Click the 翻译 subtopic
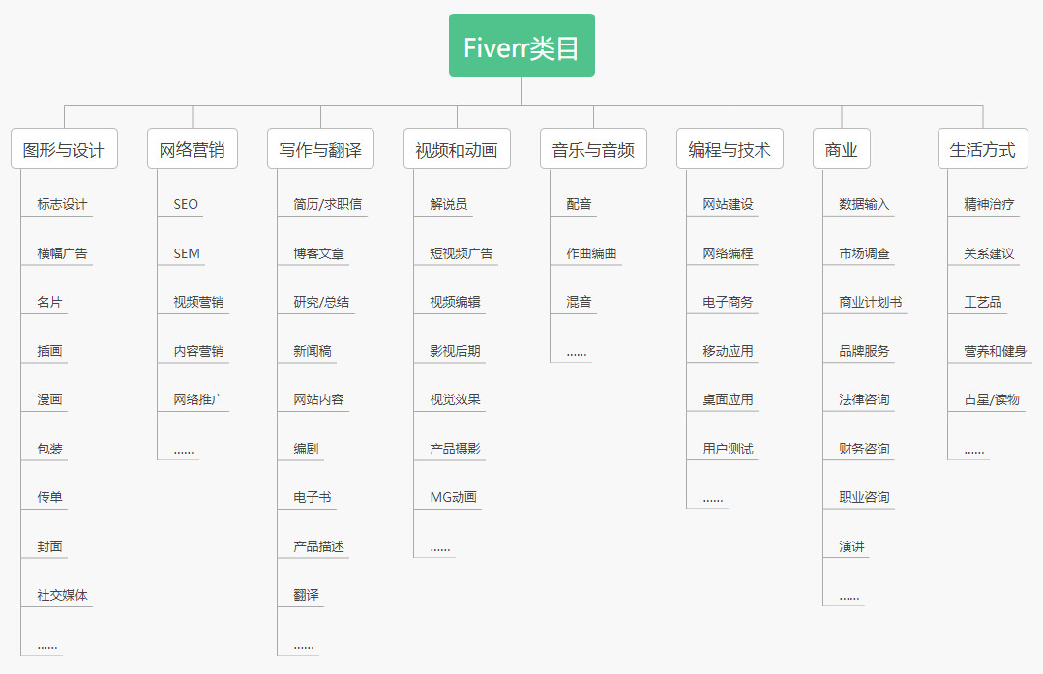This screenshot has height=674, width=1043. (x=306, y=595)
